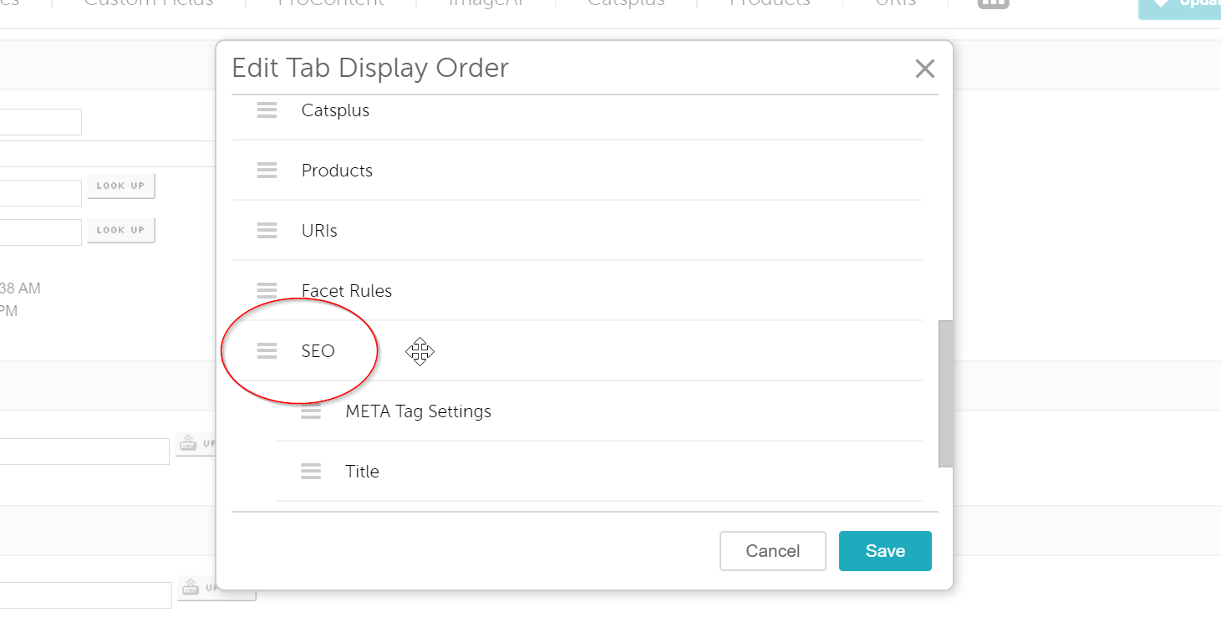Choose the Facet Rules list entry
The width and height of the screenshot is (1221, 633).
point(347,291)
